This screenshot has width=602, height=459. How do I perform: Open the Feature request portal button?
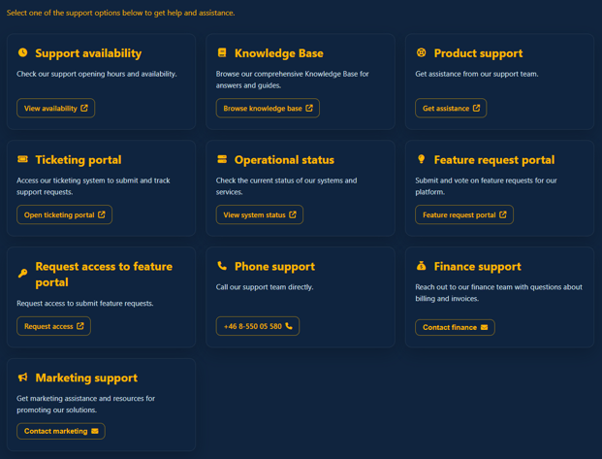464,214
